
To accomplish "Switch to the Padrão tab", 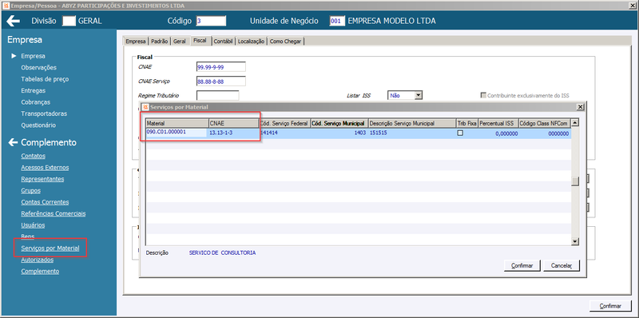I will (x=159, y=42).
